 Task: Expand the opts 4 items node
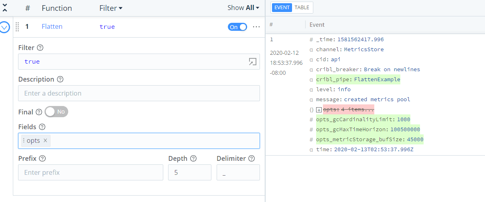(x=319, y=110)
